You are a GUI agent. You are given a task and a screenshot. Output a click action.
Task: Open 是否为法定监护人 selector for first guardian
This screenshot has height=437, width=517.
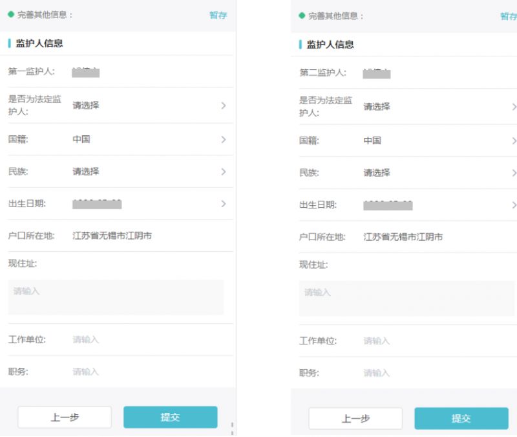120,106
